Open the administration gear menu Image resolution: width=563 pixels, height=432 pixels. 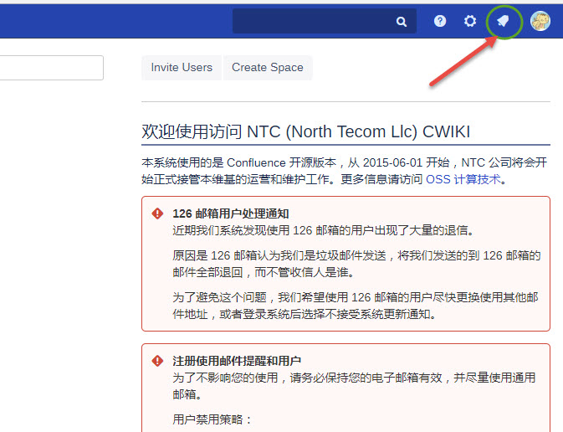(469, 21)
